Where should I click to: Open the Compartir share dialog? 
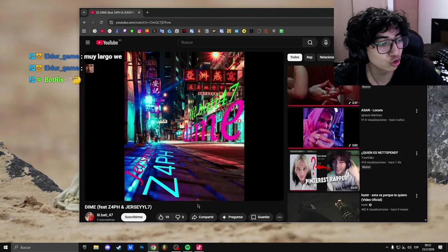pyautogui.click(x=203, y=217)
